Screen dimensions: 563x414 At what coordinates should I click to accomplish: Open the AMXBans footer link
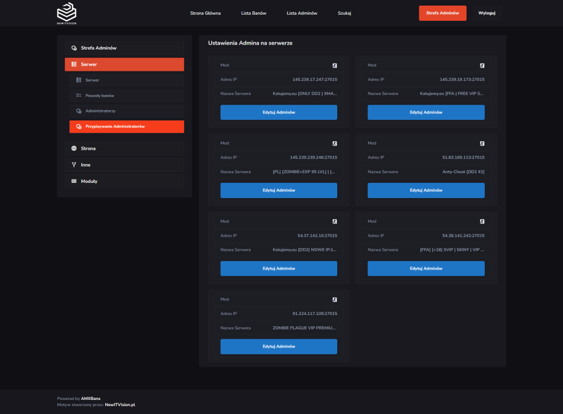[91, 399]
